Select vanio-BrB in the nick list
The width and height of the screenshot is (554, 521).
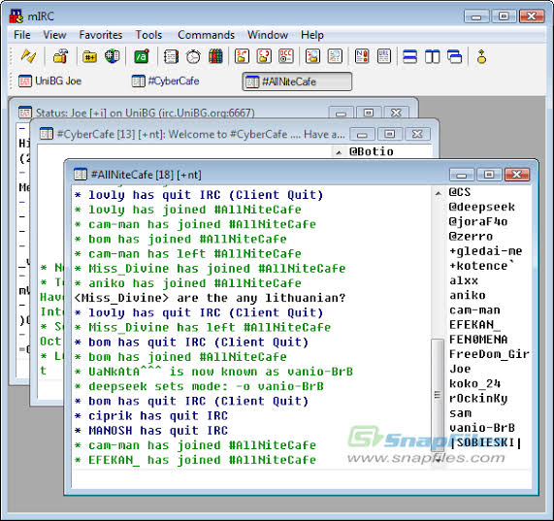click(481, 428)
